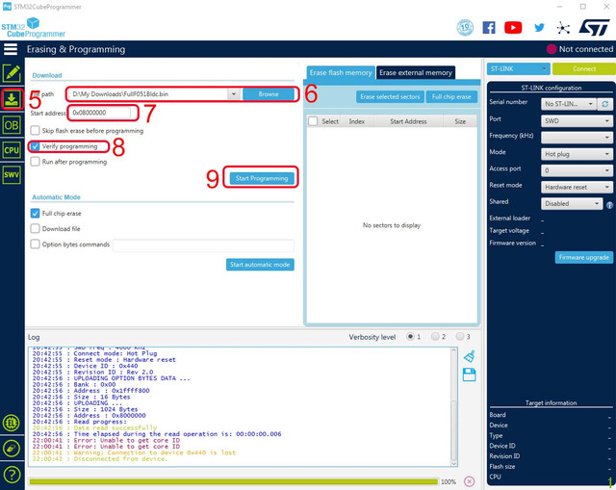The height and width of the screenshot is (490, 616).
Task: Set verbosity level to 2
Action: pos(435,336)
